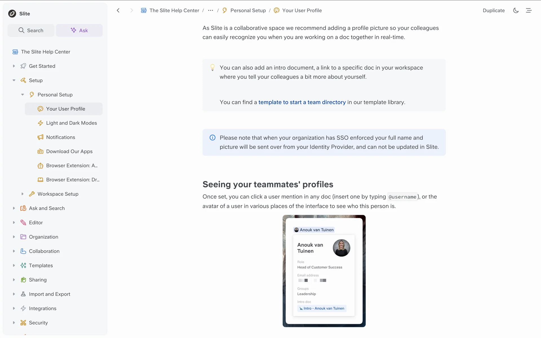Open the team directory template link
Screen dimensions: 541x338
302,102
